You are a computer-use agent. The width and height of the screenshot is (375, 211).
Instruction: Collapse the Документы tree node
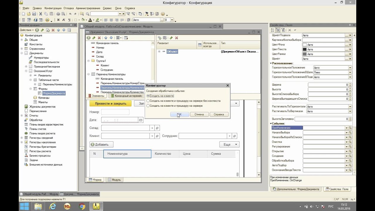pyautogui.click(x=22, y=53)
